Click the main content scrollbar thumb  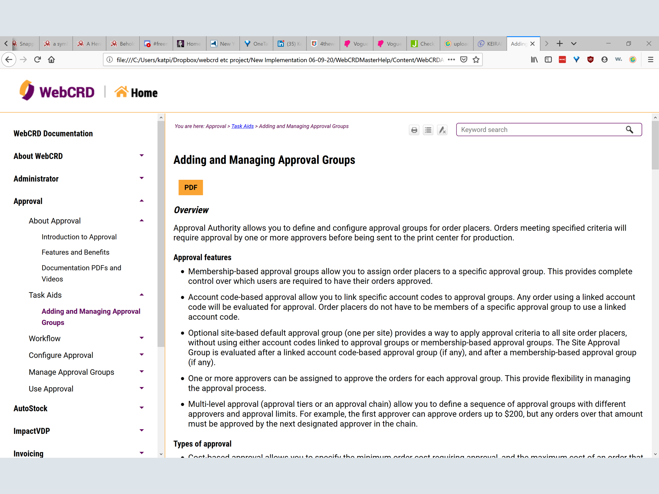[x=655, y=145]
